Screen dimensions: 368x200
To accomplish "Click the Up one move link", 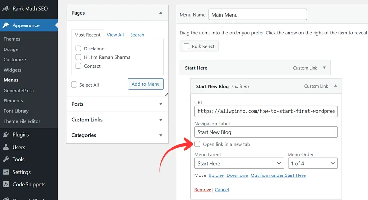I will pyautogui.click(x=216, y=175).
